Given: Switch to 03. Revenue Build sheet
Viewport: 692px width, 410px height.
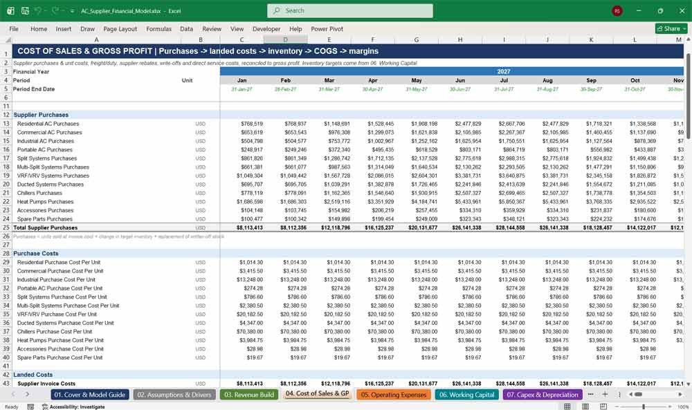Looking at the screenshot, I should [x=249, y=395].
